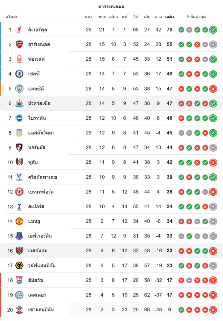
Task: Select the Wolverhampton wolf logo
Action: 19,265
